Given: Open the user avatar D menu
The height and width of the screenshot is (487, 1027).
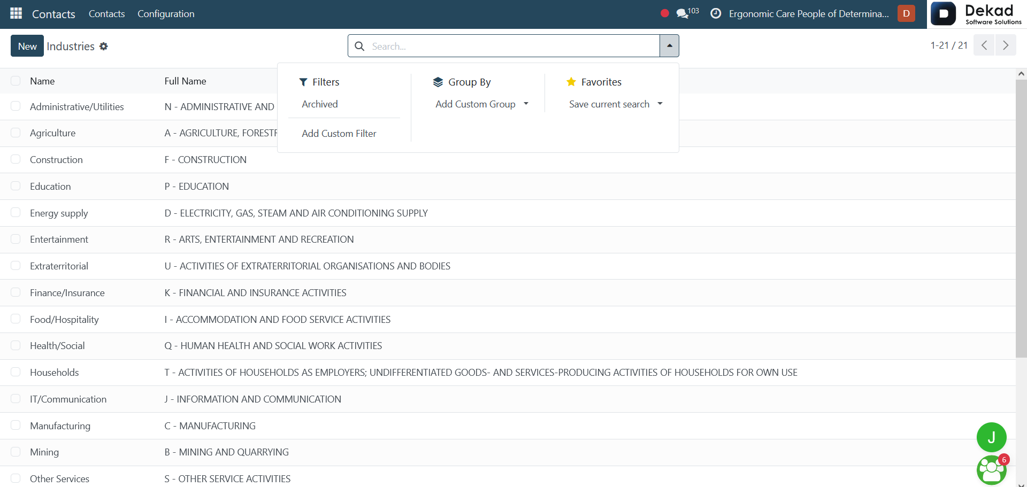Looking at the screenshot, I should coord(906,13).
